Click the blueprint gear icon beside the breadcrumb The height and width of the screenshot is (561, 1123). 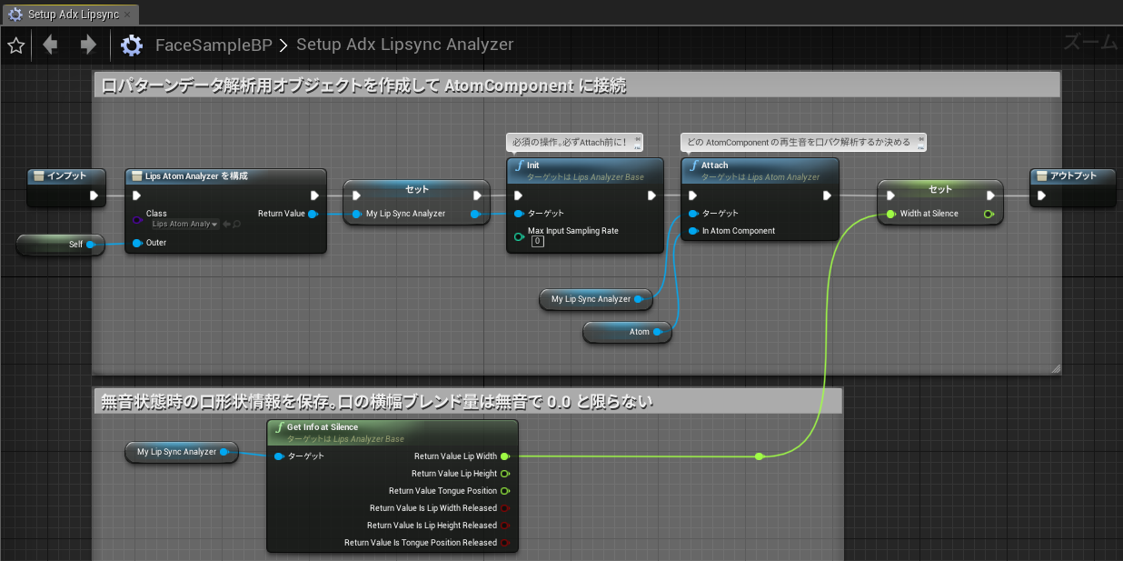[131, 43]
